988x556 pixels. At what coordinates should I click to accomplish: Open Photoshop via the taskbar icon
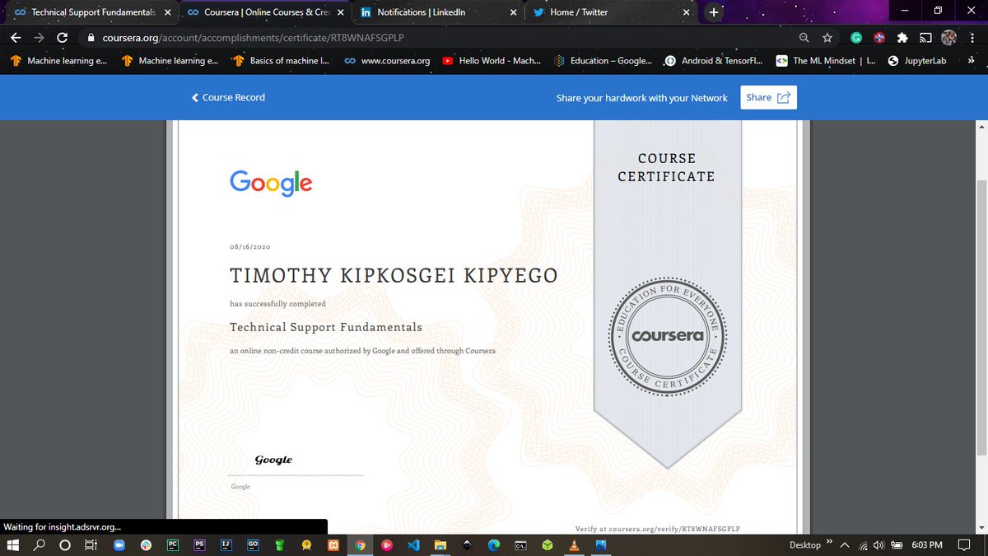(x=198, y=544)
